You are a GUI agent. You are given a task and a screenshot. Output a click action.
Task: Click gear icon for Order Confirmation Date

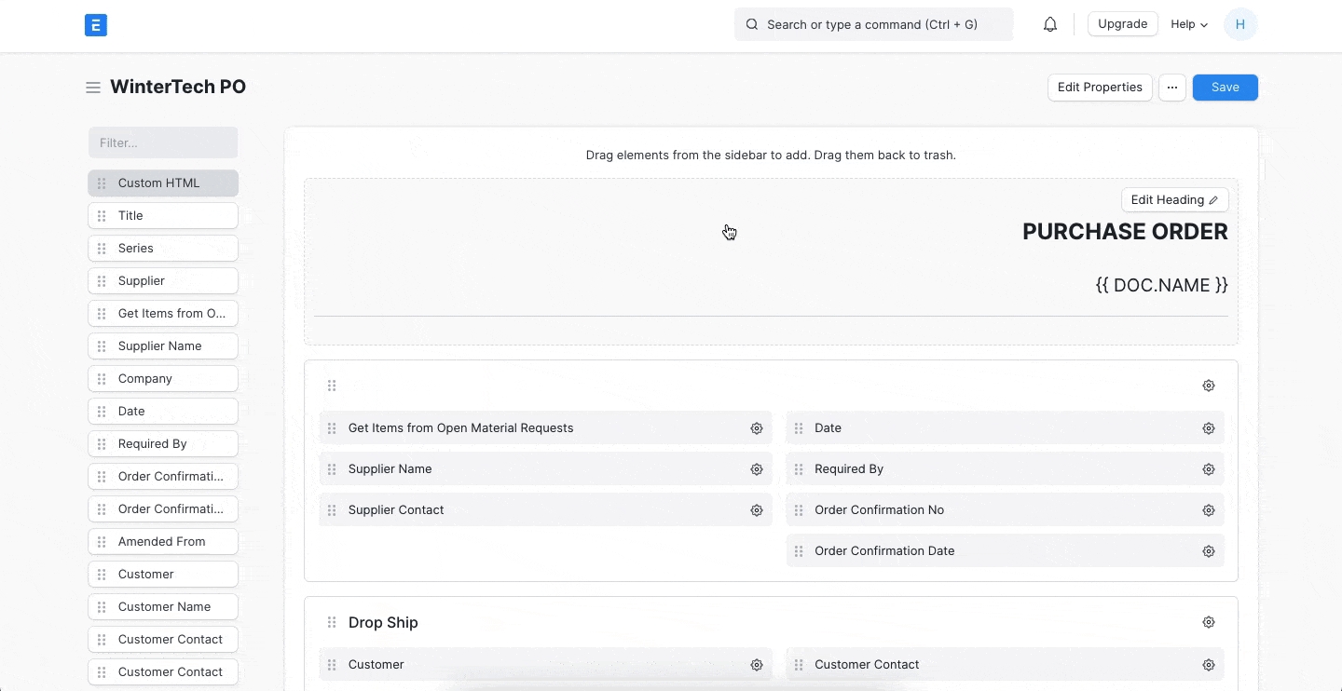(x=1209, y=551)
